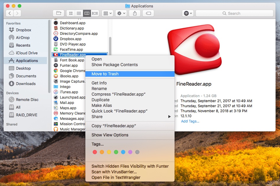This screenshot has height=186, width=280.
Task: Click the Add Tags… link
Action: point(190,121)
